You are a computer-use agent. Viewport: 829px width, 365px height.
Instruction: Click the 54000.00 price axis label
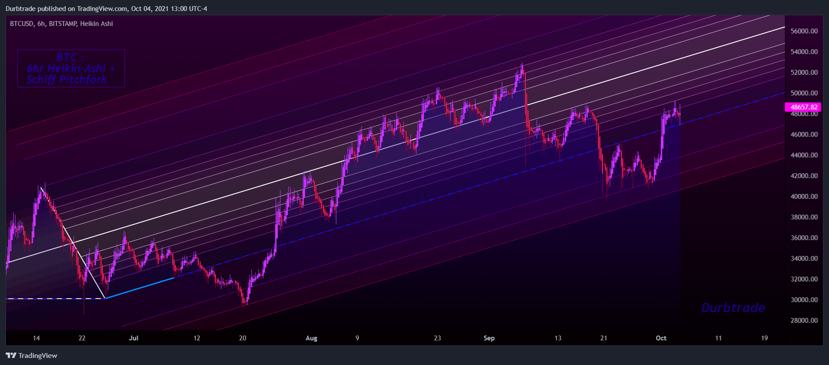[x=804, y=52]
